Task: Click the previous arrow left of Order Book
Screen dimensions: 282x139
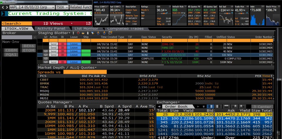Action: (159, 106)
